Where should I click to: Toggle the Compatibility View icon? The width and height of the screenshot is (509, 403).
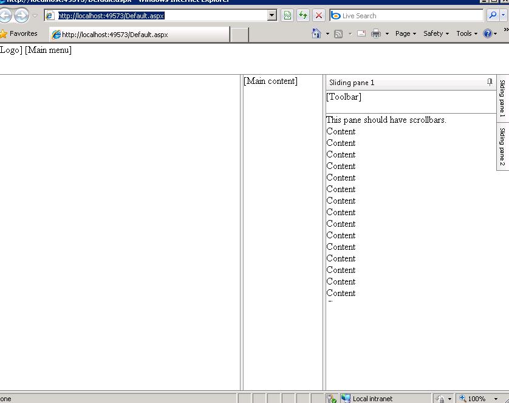(x=287, y=15)
